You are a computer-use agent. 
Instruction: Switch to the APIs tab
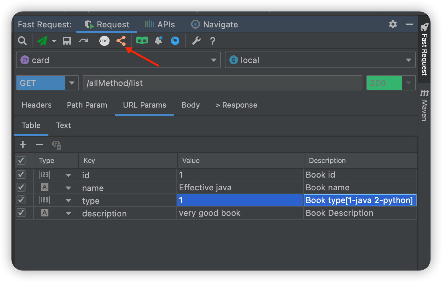click(160, 25)
